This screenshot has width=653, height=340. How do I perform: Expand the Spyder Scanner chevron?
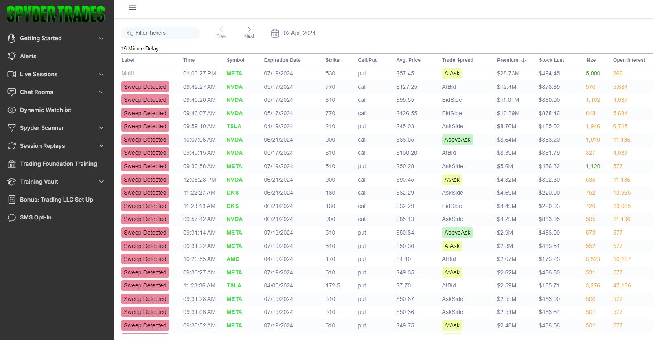tap(101, 128)
